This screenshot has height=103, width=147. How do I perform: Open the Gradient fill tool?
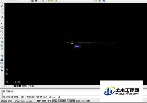[x=2, y=60]
